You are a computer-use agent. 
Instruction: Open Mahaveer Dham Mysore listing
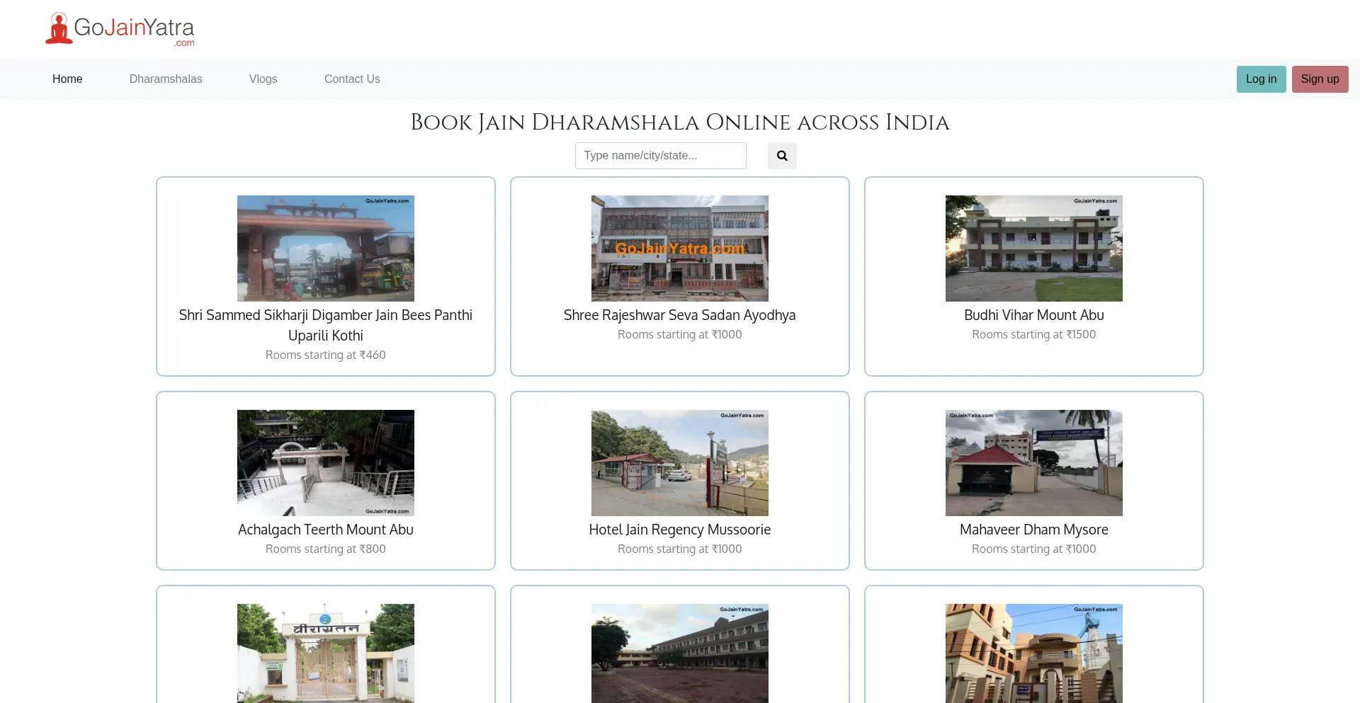click(x=1033, y=529)
